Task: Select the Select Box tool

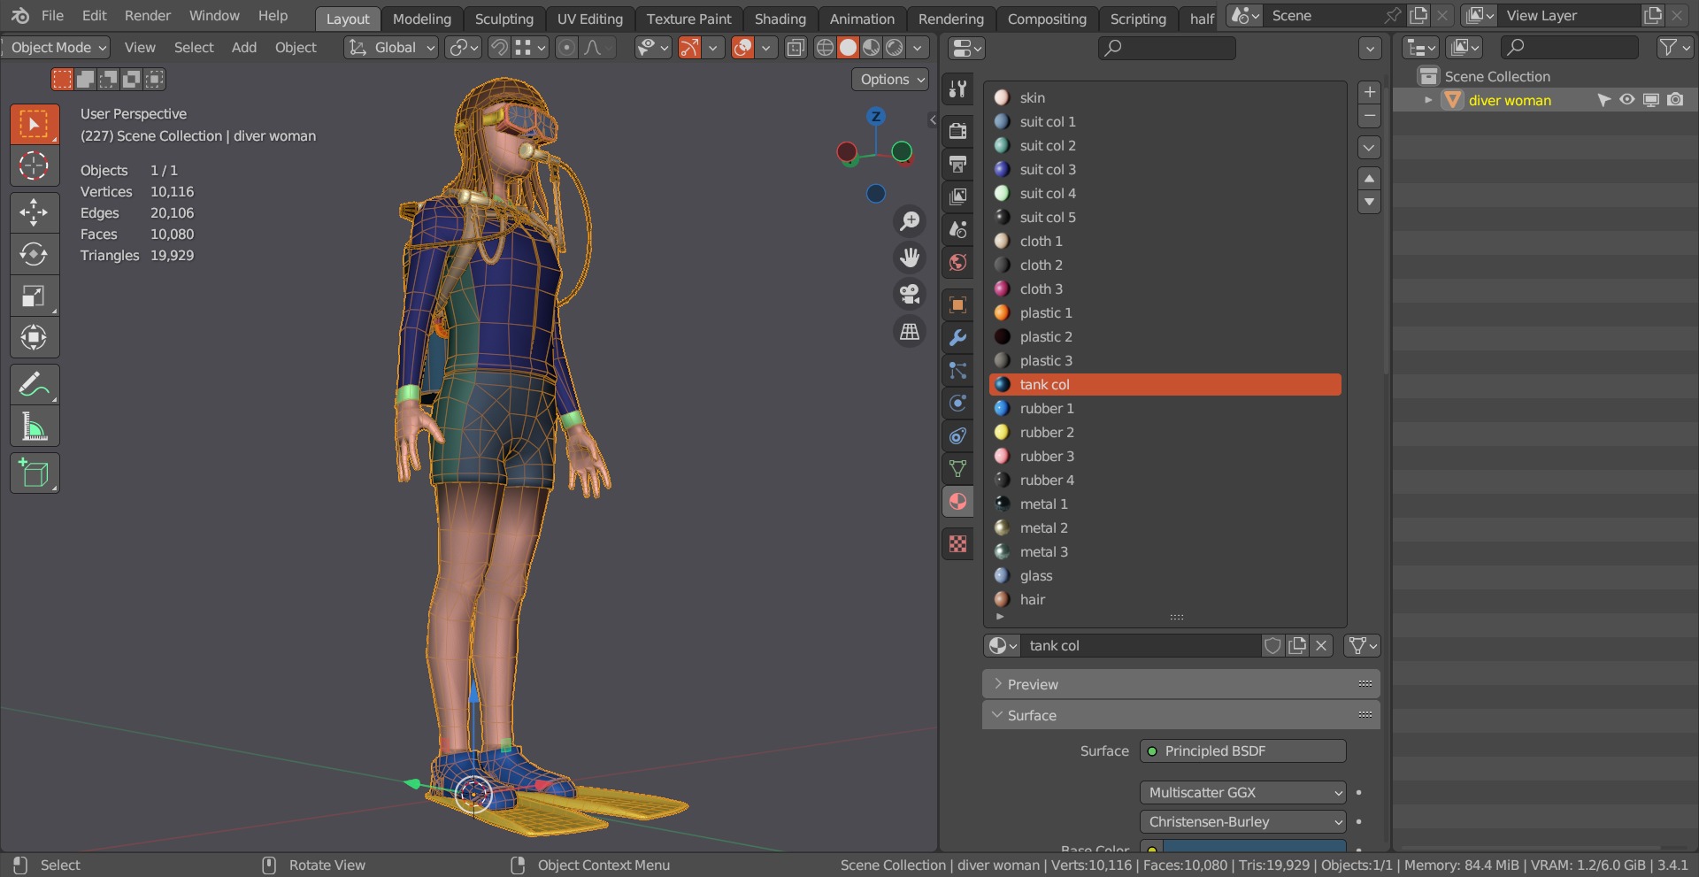Action: coord(35,124)
